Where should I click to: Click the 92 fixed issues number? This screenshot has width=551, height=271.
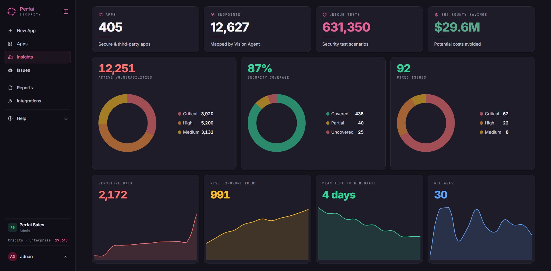coord(403,68)
